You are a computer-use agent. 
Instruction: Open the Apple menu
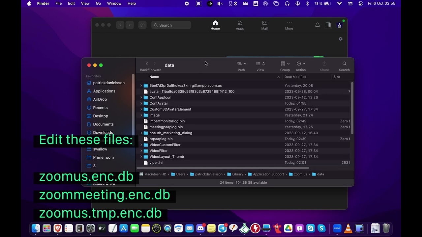29,3
